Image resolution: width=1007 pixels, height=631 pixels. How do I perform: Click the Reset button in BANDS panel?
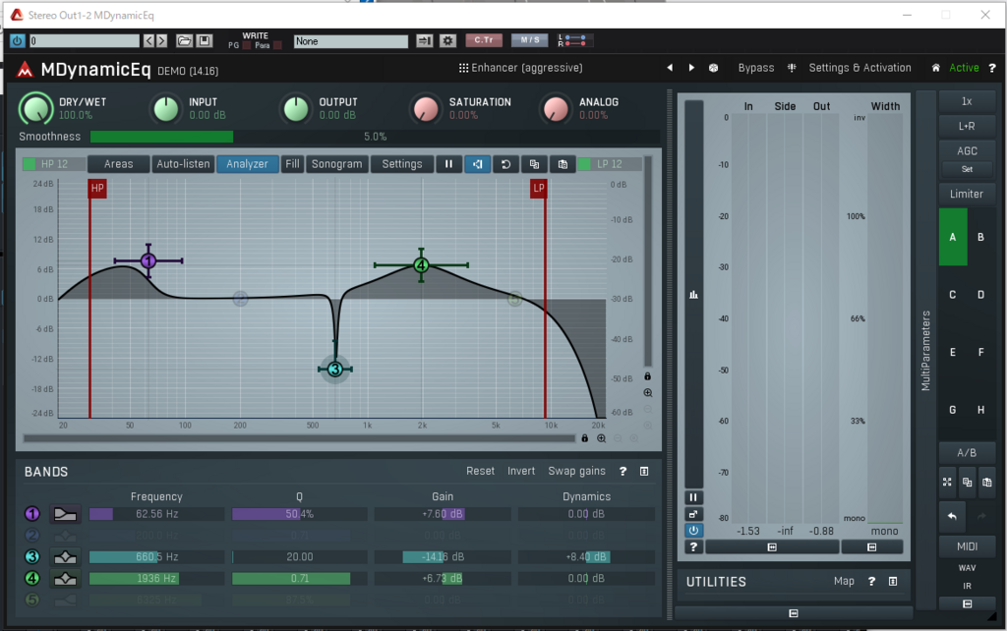click(x=480, y=471)
